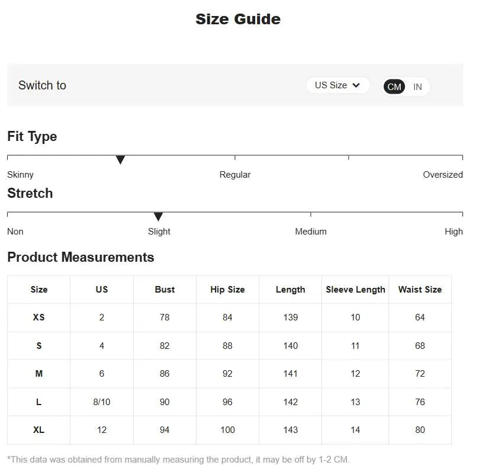Click the Regular fit type label
Viewport: 479px width, 475px height.
[x=235, y=175]
